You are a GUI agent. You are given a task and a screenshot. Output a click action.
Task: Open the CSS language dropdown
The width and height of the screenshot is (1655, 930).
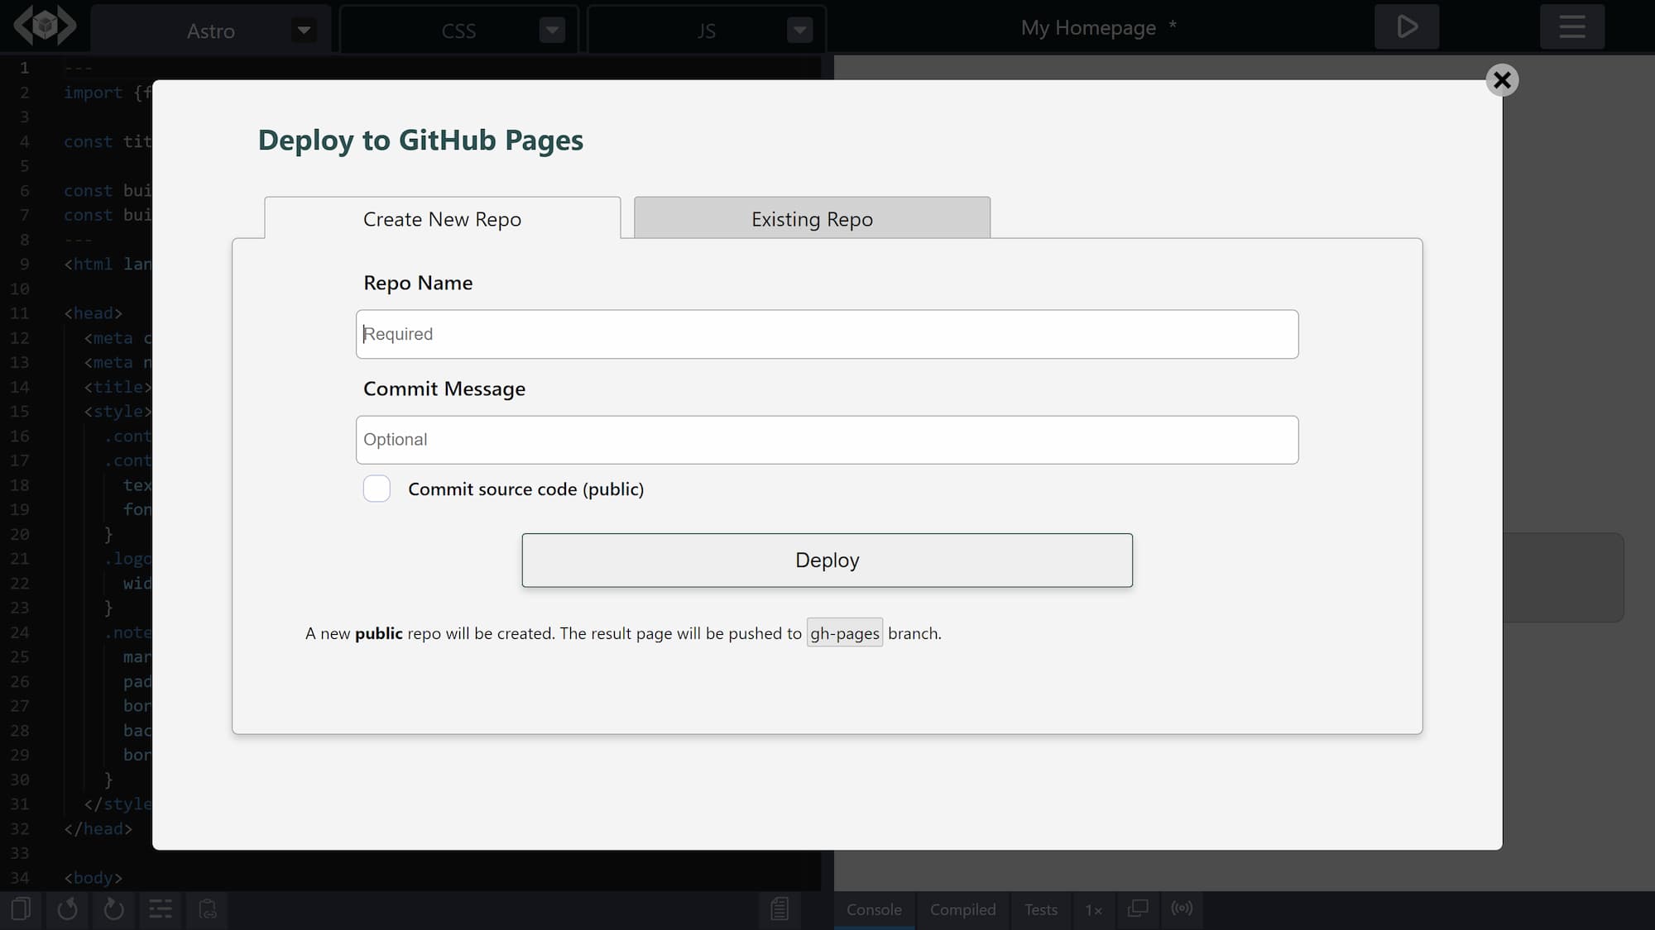coord(551,30)
